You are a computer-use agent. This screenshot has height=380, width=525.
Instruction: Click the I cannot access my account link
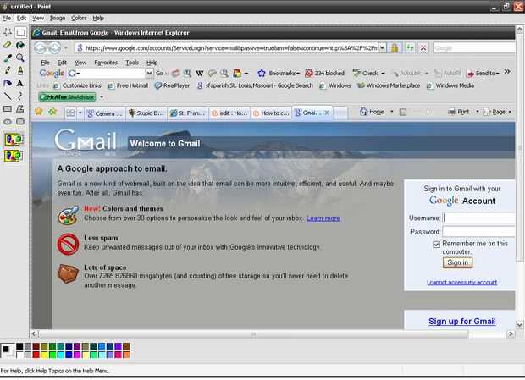point(461,283)
